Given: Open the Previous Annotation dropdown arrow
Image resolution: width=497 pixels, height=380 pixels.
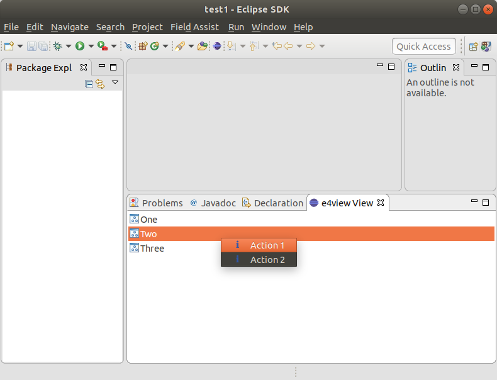Looking at the screenshot, I should click(x=265, y=47).
